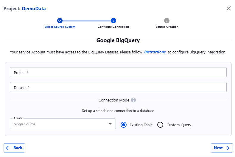Click the progress bar between steps 1 and 2
The width and height of the screenshot is (235, 157).
coord(86,21)
